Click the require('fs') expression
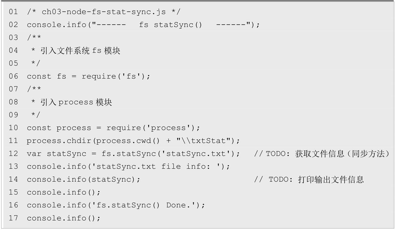 pyautogui.click(x=116, y=76)
